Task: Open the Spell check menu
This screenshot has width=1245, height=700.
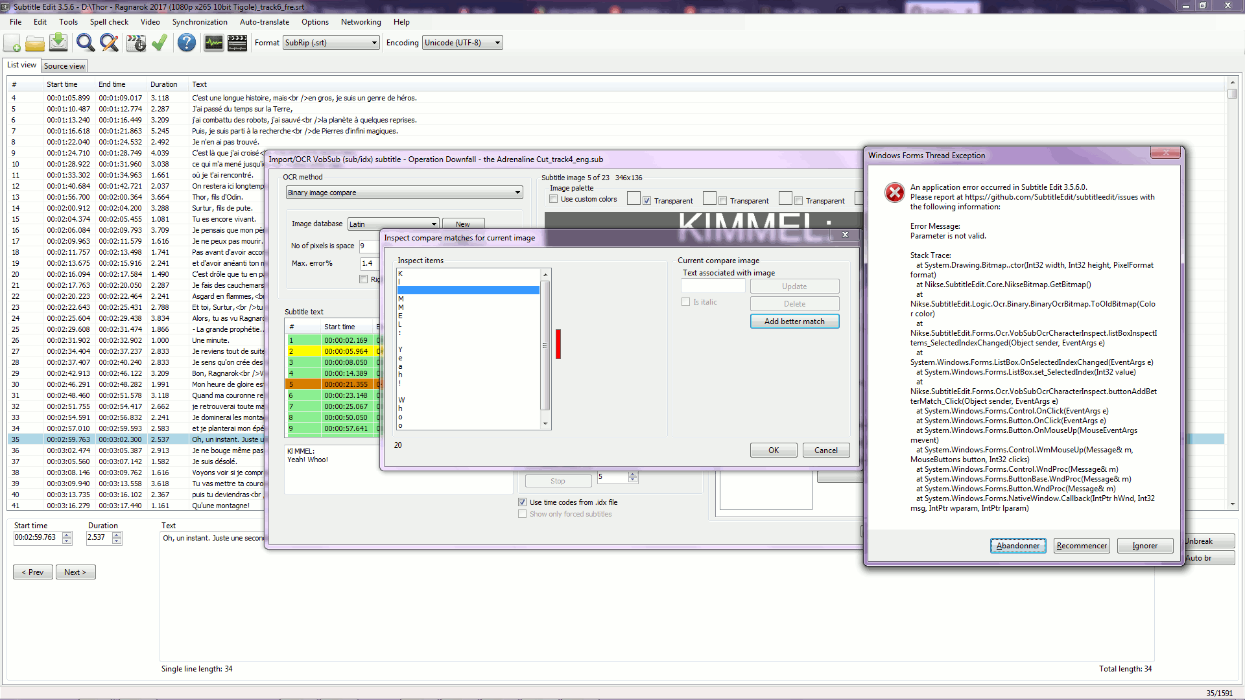Action: click(109, 22)
